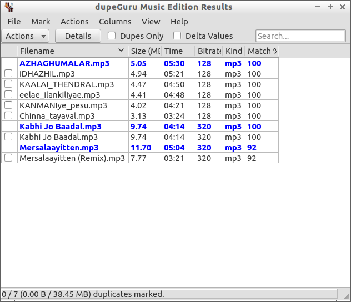The width and height of the screenshot is (351, 302).
Task: Mark the Mersalaayitten (Remix).mp3 checkbox
Action: (8, 158)
